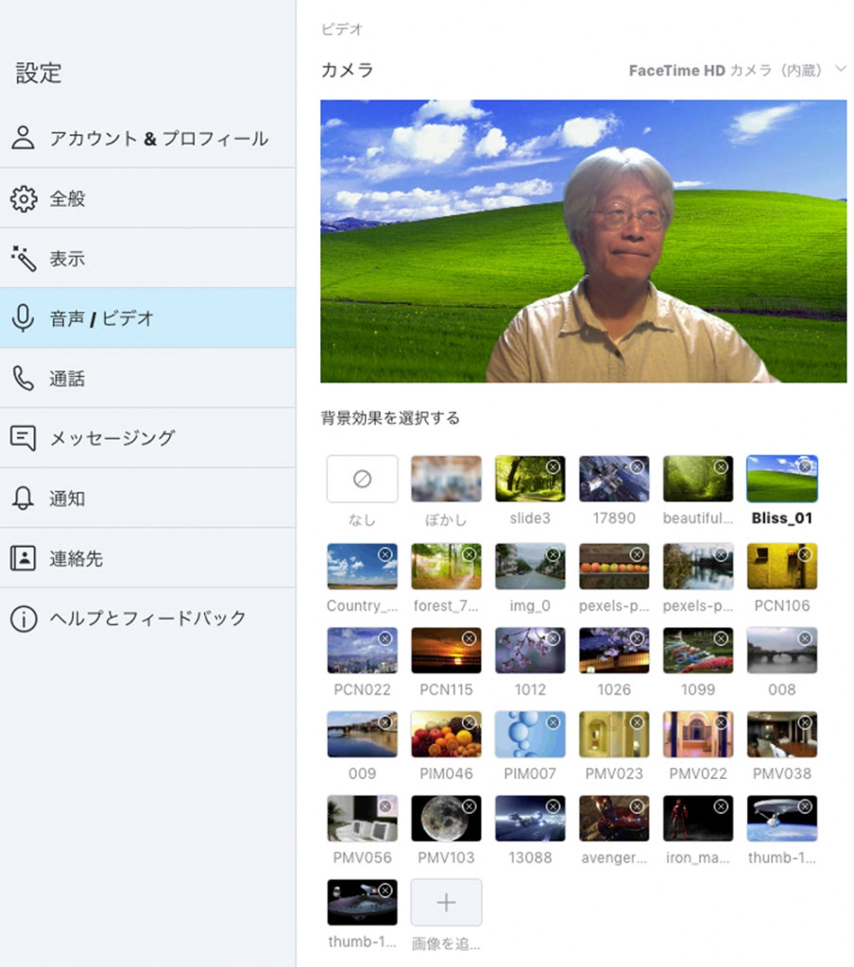This screenshot has height=967, width=854.
Task: Remove the 17890 background image
Action: click(637, 467)
